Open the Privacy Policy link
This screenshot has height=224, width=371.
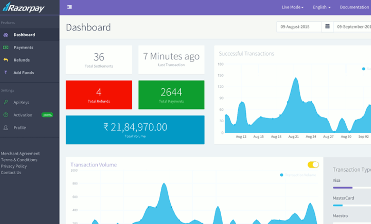tap(14, 166)
